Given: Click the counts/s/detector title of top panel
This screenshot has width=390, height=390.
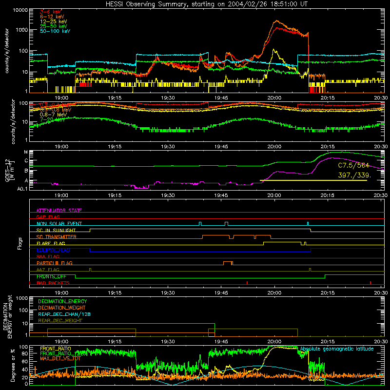Looking at the screenshot, I should point(7,51).
